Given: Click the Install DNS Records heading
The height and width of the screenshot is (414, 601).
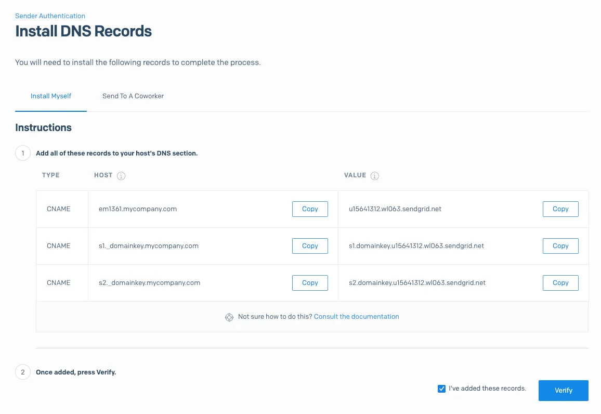Looking at the screenshot, I should click(84, 31).
